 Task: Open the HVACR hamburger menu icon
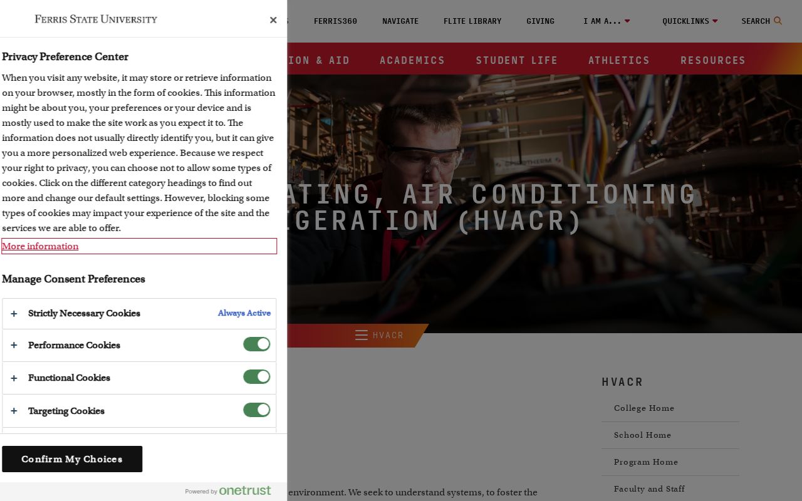coord(362,335)
